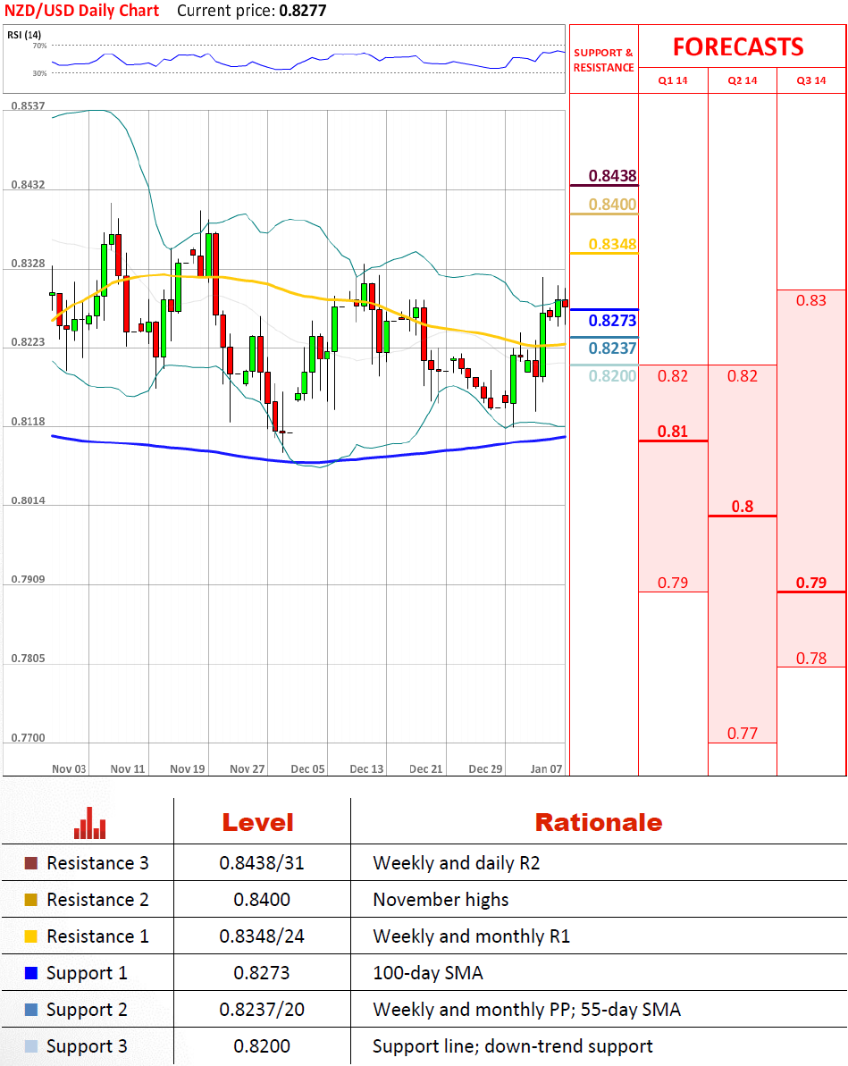The height and width of the screenshot is (1066, 848).
Task: Click the Resistance 3 dark red color square
Action: click(x=31, y=863)
